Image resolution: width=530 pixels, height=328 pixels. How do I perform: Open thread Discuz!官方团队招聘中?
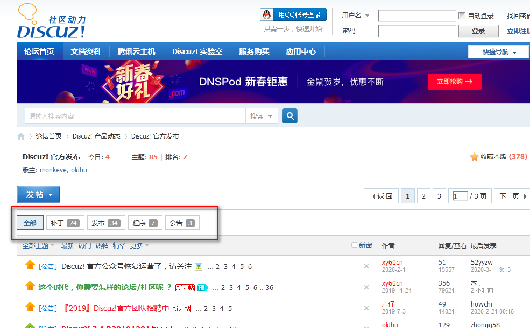click(x=116, y=309)
